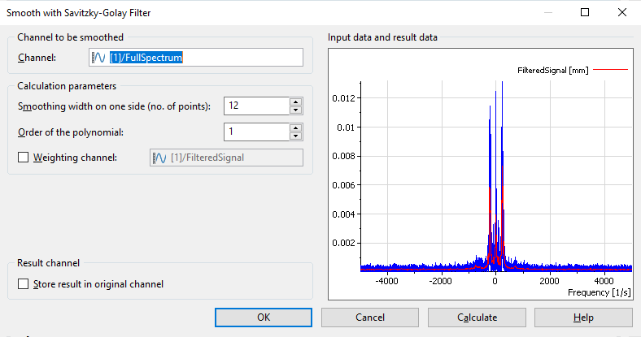Maximize the Savitzky-Golay dialog window

pos(584,12)
